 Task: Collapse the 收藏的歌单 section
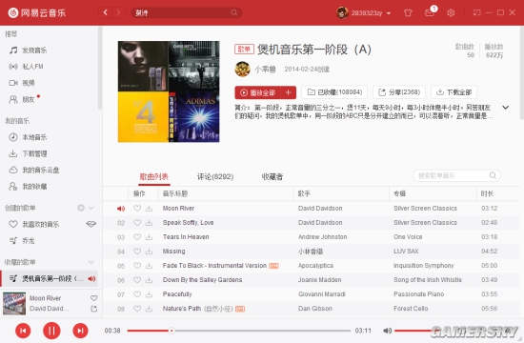point(91,262)
